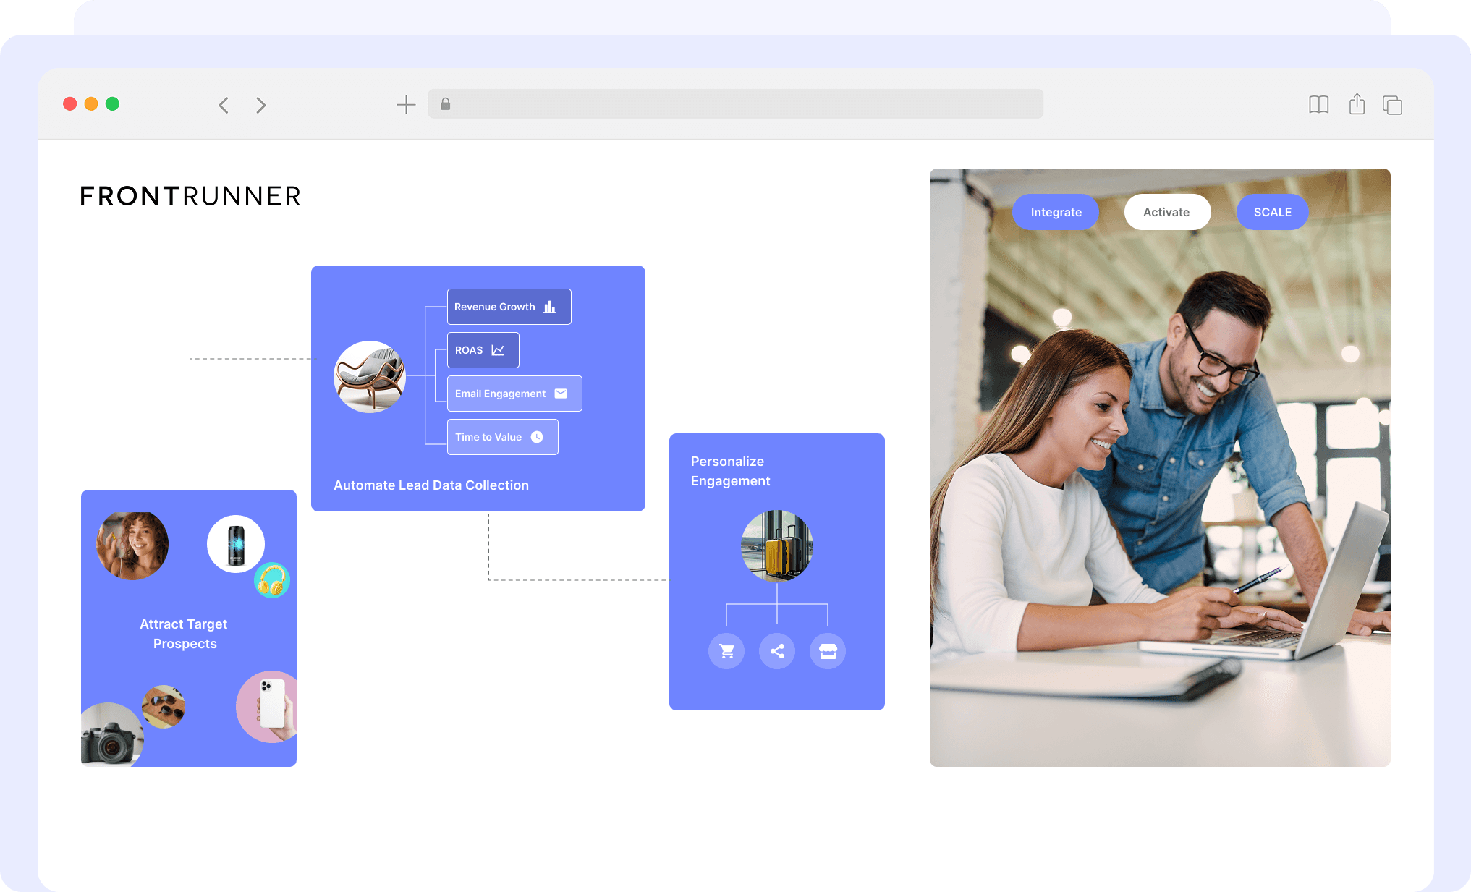Select the SCALE tab pill
The image size is (1471, 892).
[1272, 212]
